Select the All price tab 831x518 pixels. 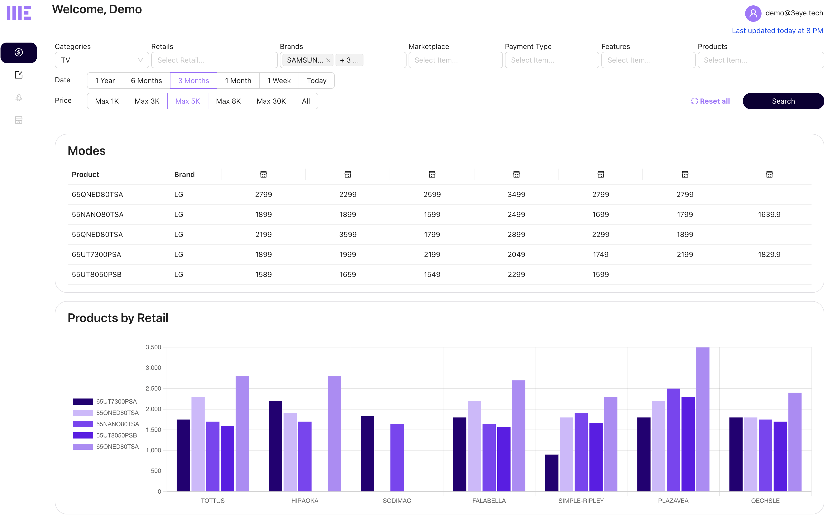point(306,101)
